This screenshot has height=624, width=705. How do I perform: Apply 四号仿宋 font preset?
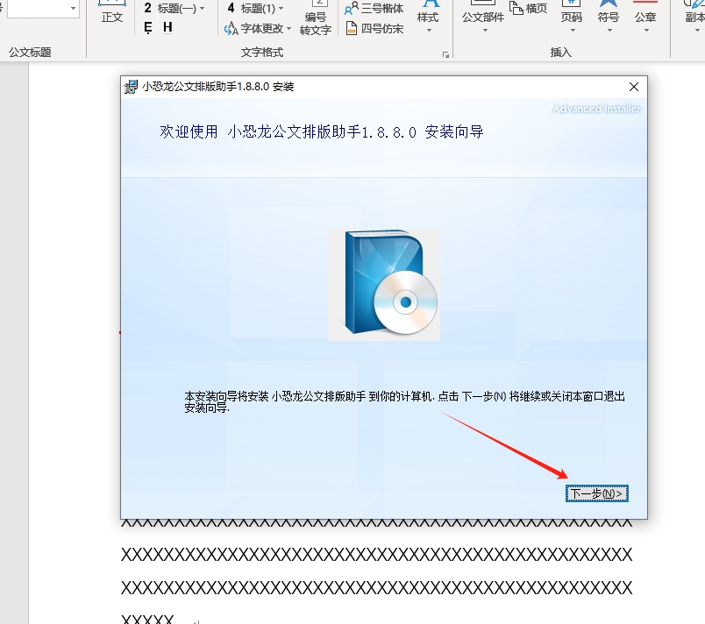point(374,29)
